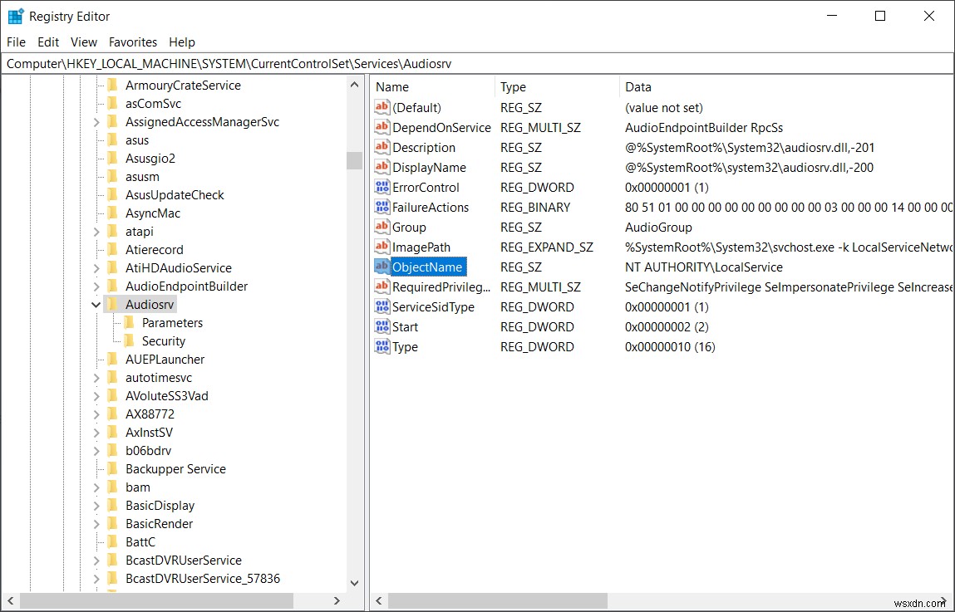Screen dimensions: 955x612
Task: Click the Registry Editor icon in the titlebar
Action: pos(14,15)
